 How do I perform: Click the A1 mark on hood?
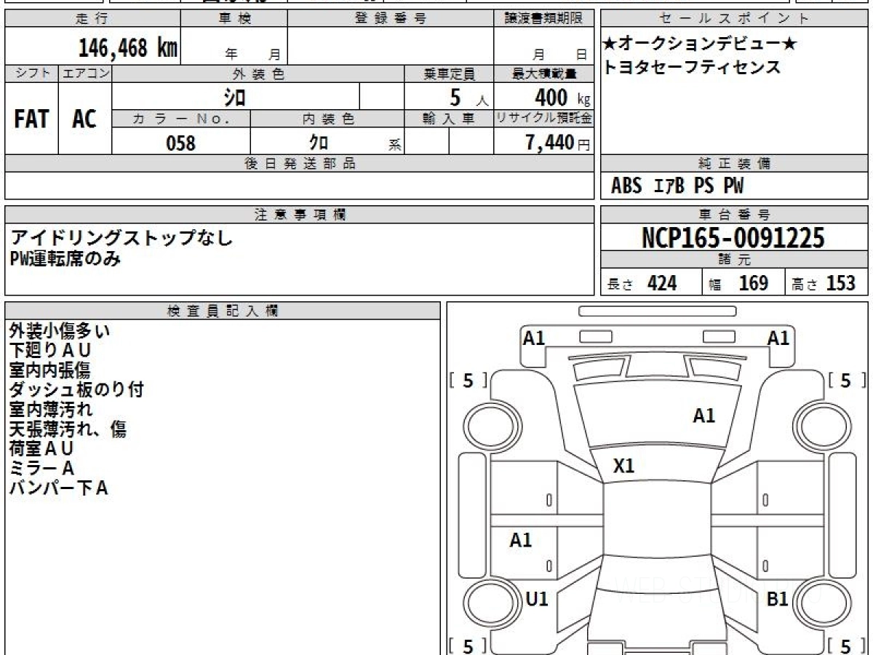click(x=703, y=416)
